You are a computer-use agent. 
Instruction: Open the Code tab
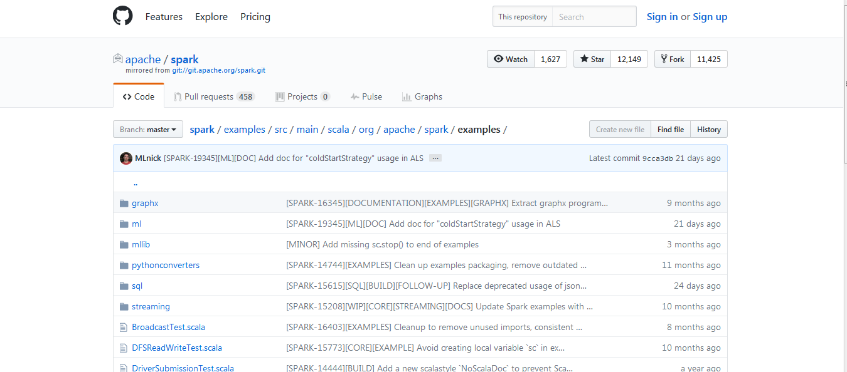click(139, 96)
